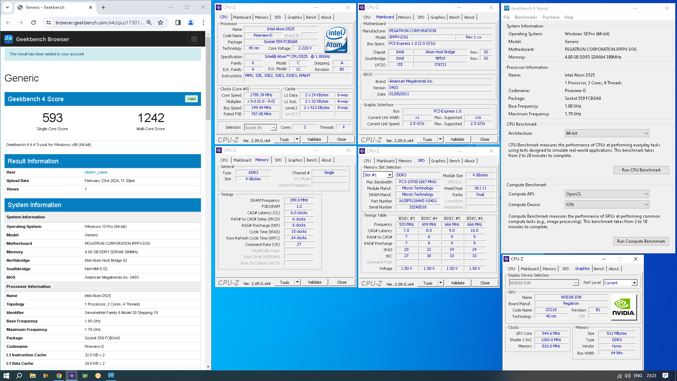The height and width of the screenshot is (381, 677).
Task: Open Chrome side panel icon
Action: [x=178, y=23]
